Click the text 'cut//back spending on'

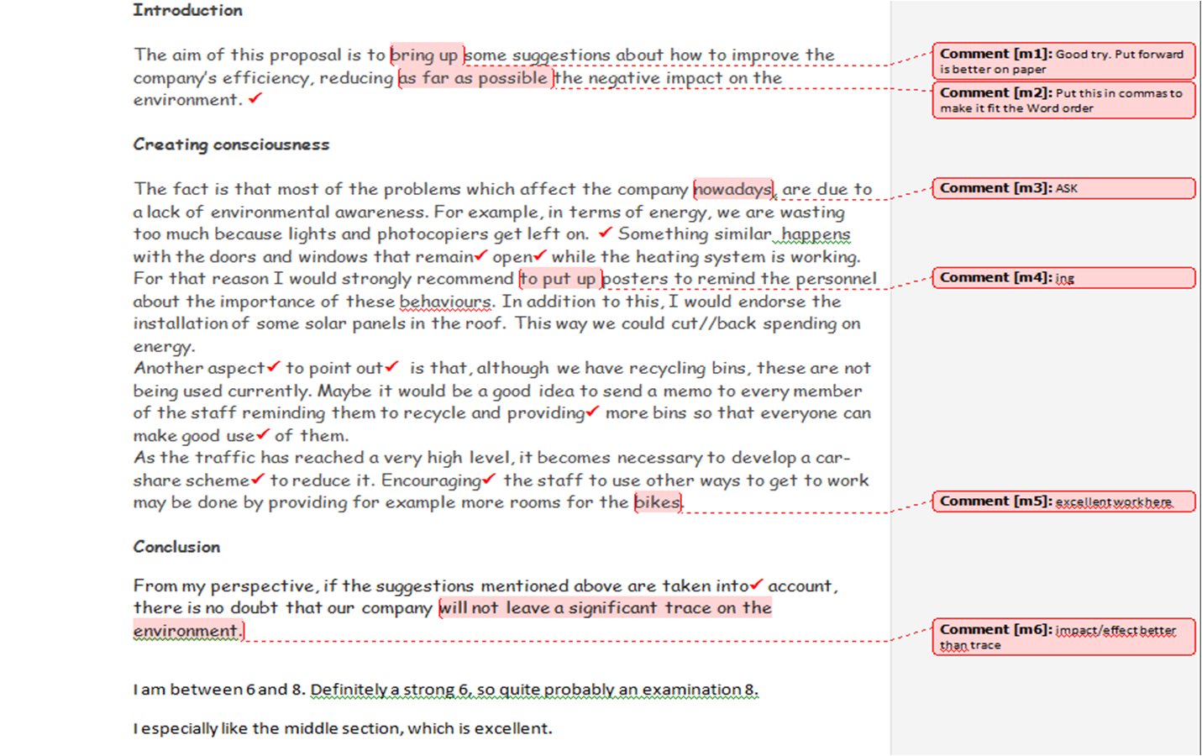[x=766, y=323]
